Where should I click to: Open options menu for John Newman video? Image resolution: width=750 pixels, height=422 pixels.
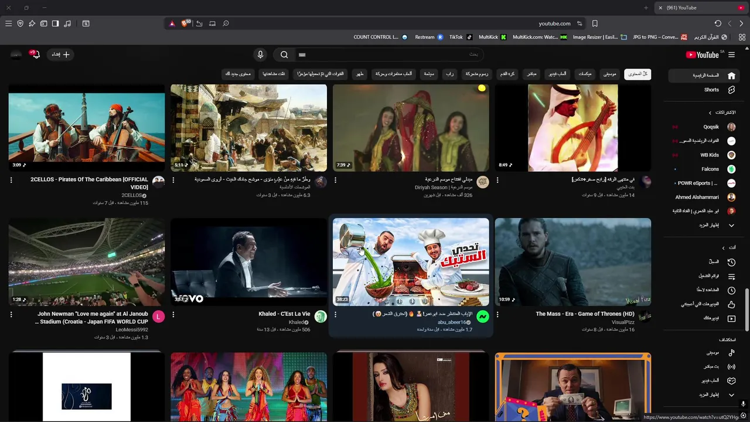tap(11, 315)
